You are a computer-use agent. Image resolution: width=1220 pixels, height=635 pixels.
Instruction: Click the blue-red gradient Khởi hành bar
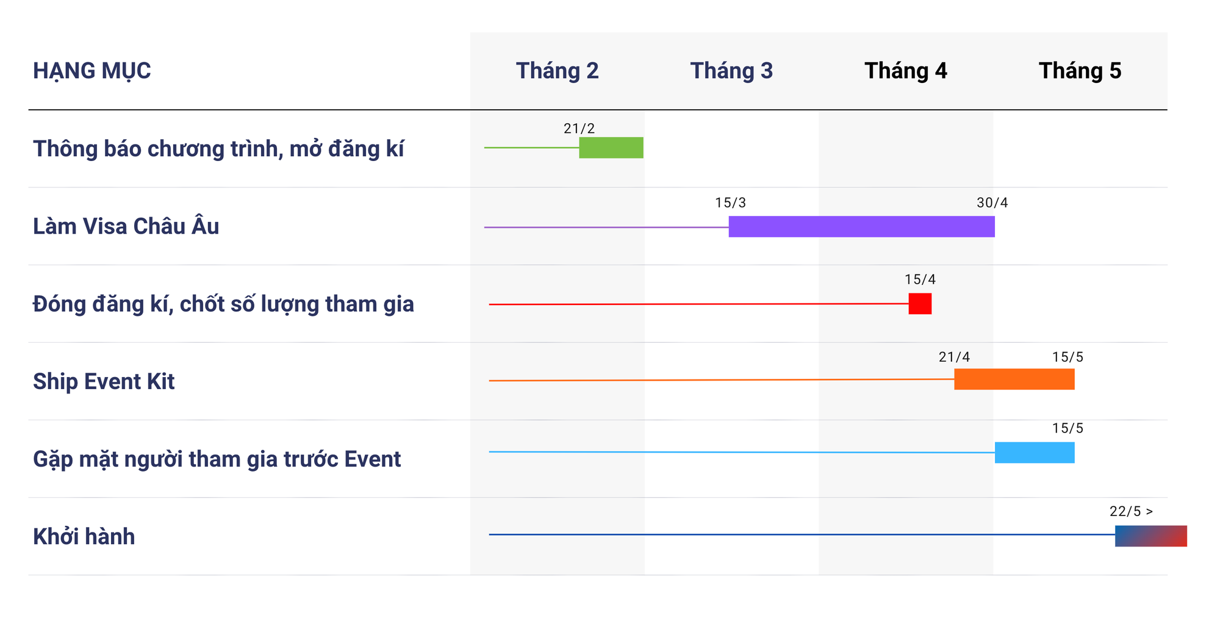[1150, 536]
